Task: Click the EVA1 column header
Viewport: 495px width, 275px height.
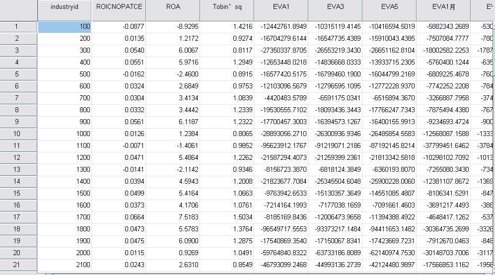Action: click(281, 7)
